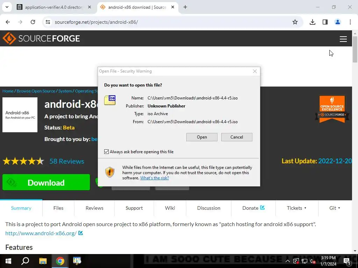The height and width of the screenshot is (268, 358).
Task: Open Chrome downloads icon
Action: (x=312, y=22)
